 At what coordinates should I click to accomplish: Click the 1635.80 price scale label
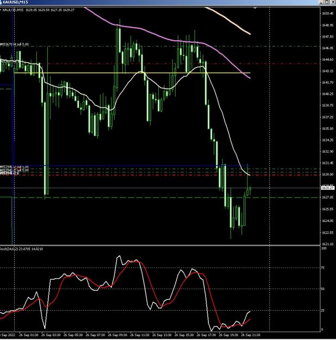(327, 128)
